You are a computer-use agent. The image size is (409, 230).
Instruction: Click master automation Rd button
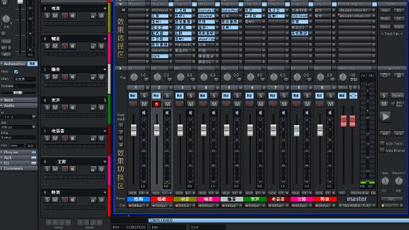(342, 96)
